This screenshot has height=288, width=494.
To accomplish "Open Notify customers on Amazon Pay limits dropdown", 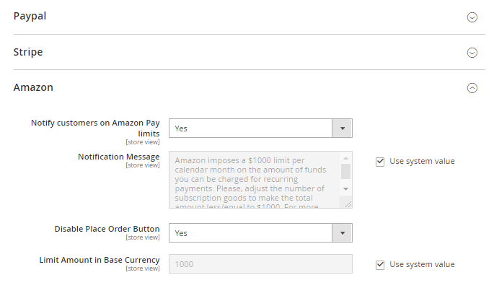I will pyautogui.click(x=260, y=128).
